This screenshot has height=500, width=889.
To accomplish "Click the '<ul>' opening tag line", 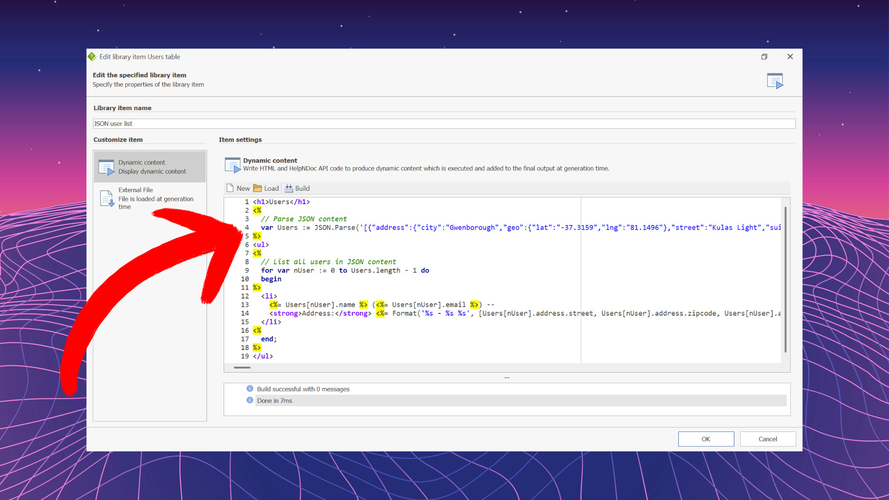I will (261, 244).
